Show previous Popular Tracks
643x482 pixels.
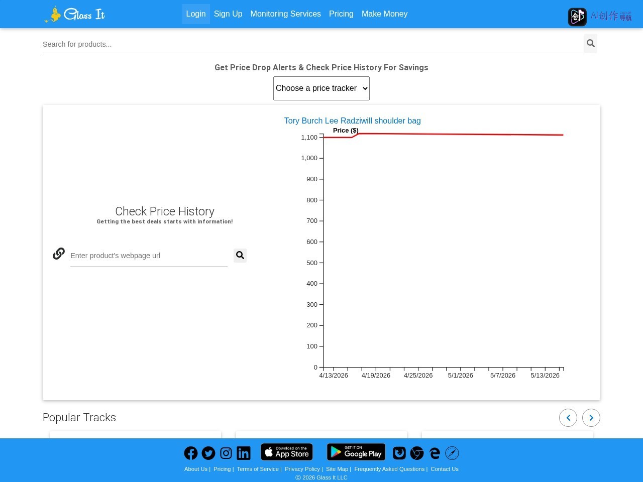pyautogui.click(x=568, y=418)
